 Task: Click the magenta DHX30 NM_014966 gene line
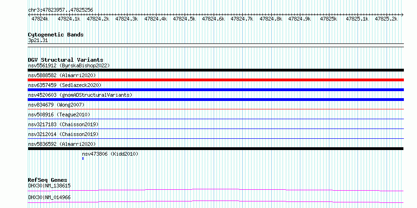[x=216, y=201]
